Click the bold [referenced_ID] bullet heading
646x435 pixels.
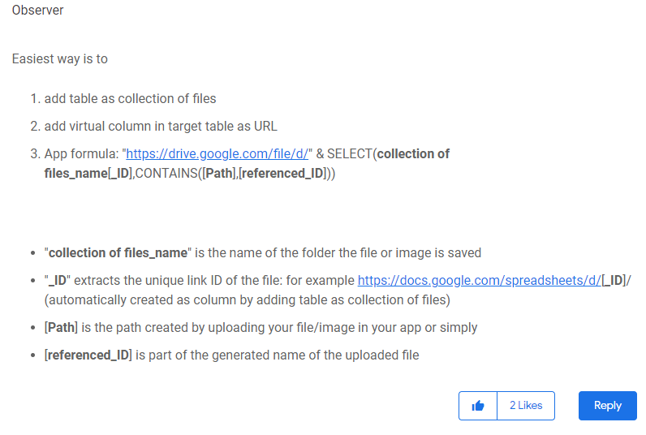pyautogui.click(x=88, y=355)
